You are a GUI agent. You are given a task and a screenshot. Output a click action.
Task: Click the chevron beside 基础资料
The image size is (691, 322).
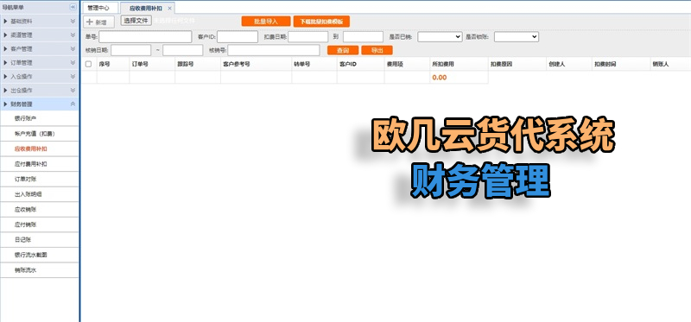point(73,21)
